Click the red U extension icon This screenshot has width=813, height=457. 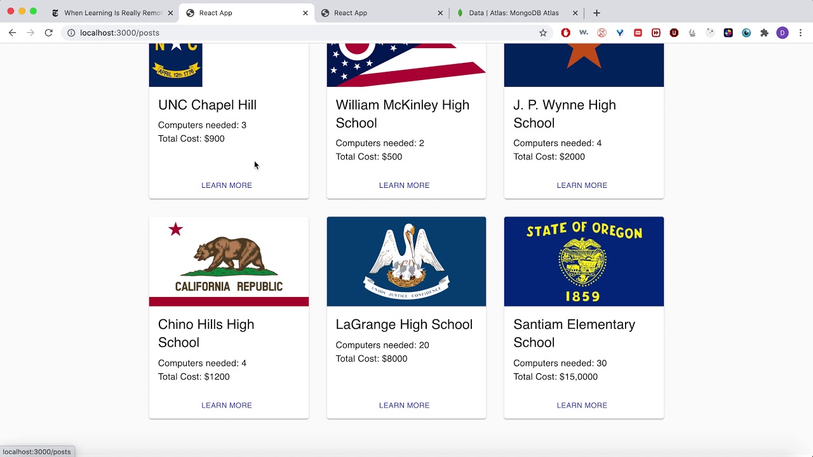(674, 33)
